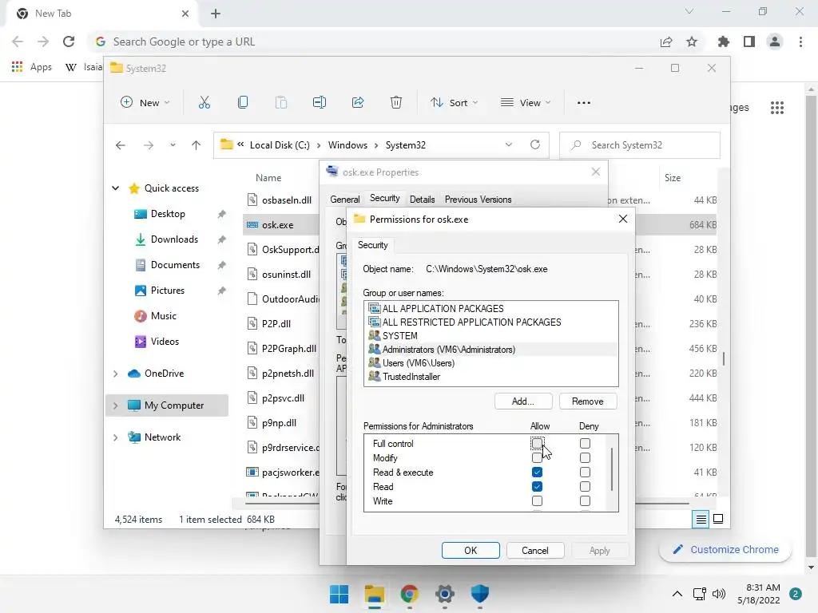Select Security tab in Permissions dialog
The height and width of the screenshot is (613, 818).
(x=372, y=245)
